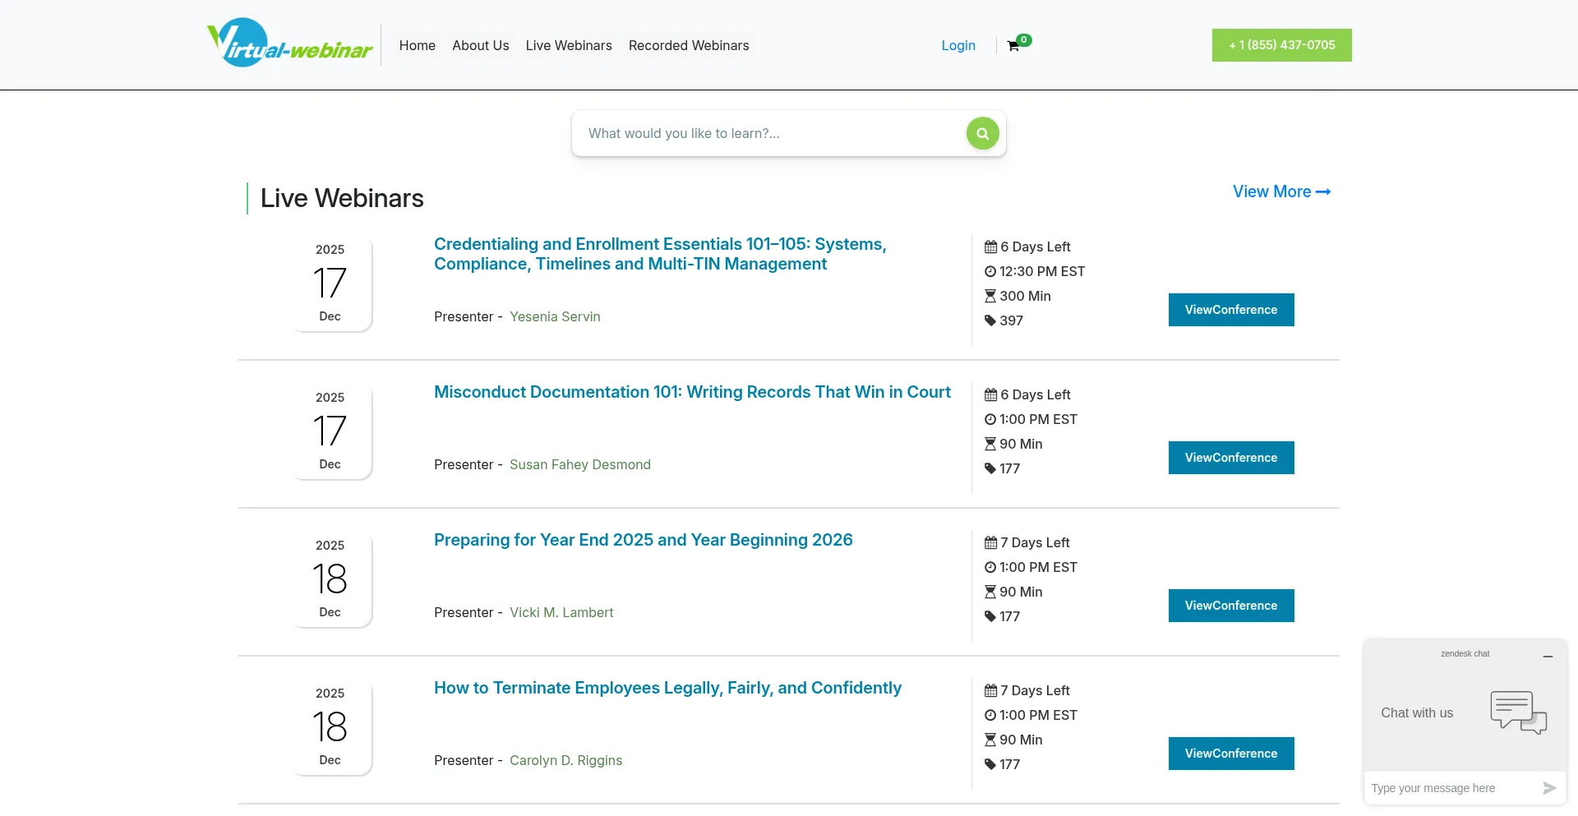Select presenter Yesenia Servin
Screen dimensions: 1578x816
click(x=555, y=316)
